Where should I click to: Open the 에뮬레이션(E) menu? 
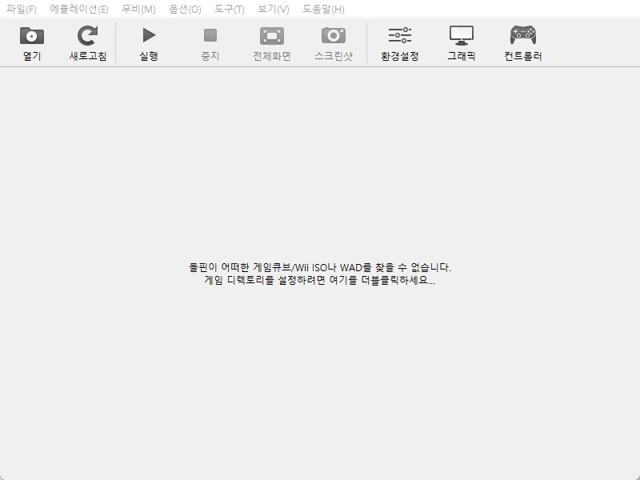point(79,9)
